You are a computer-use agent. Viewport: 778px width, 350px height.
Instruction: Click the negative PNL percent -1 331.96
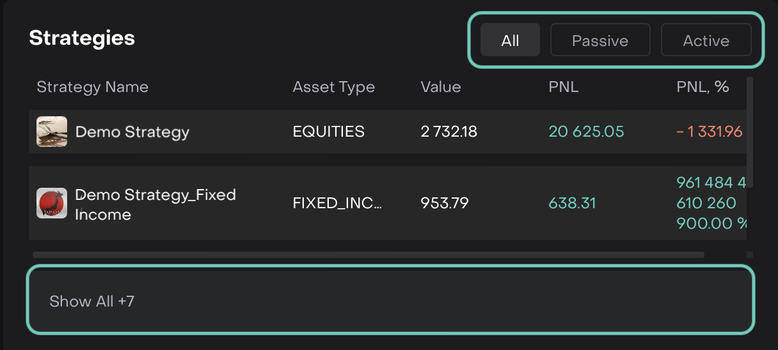pyautogui.click(x=709, y=132)
